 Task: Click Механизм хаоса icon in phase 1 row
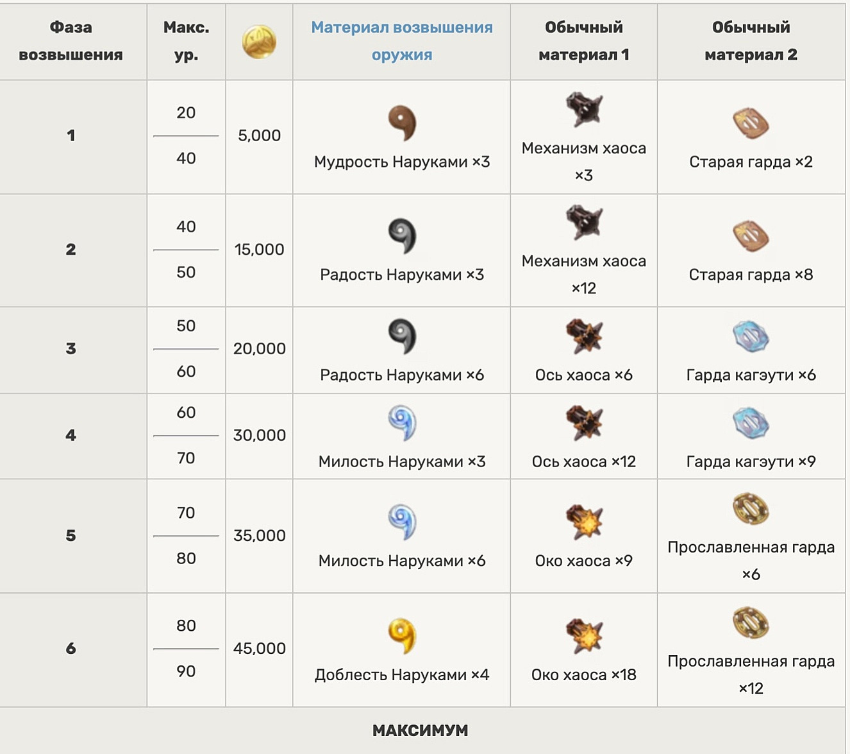584,110
